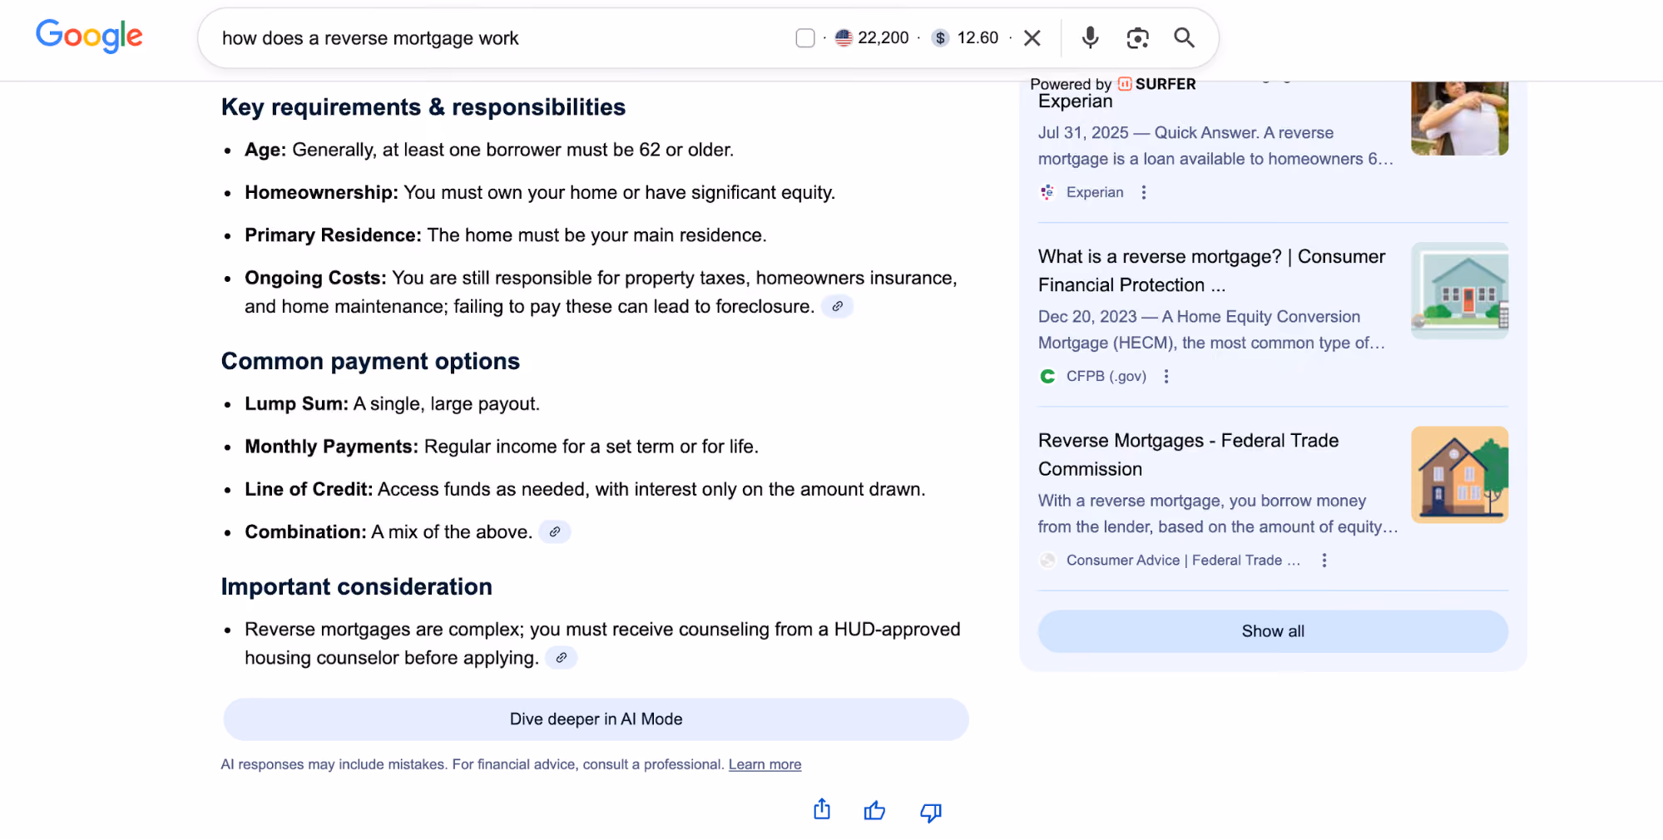Image resolution: width=1663 pixels, height=840 pixels.
Task: Open CFPB reverse mortgage house thumbnail
Action: click(x=1459, y=291)
